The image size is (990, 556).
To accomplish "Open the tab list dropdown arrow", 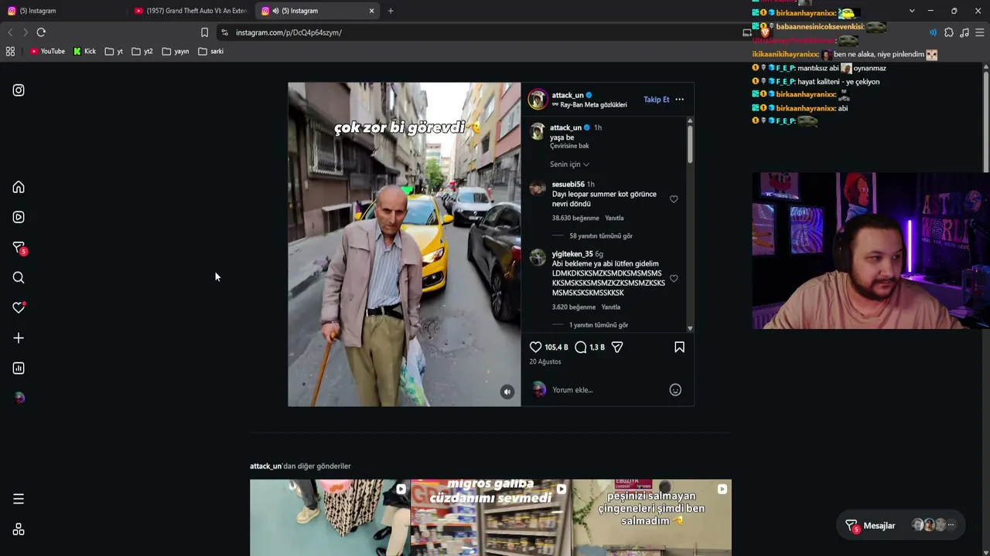I will point(912,11).
